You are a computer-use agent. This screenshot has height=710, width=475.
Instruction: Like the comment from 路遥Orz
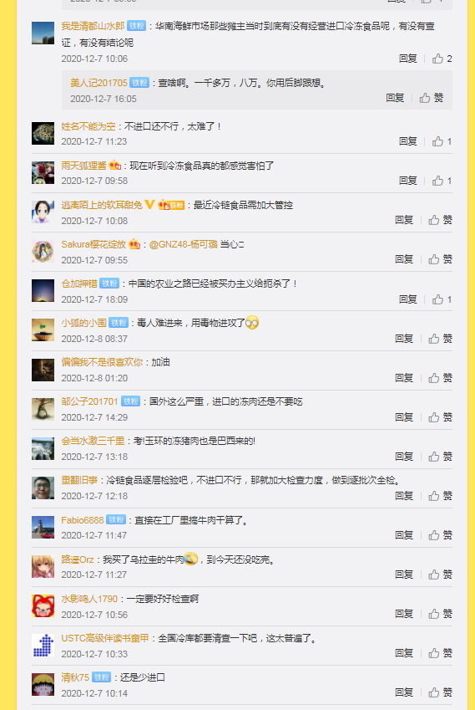440,575
